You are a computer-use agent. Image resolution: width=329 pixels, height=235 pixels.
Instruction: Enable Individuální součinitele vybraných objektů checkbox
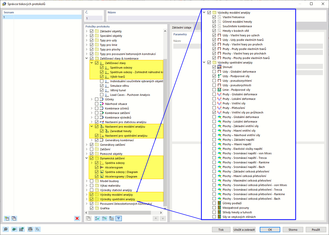(x=102, y=81)
